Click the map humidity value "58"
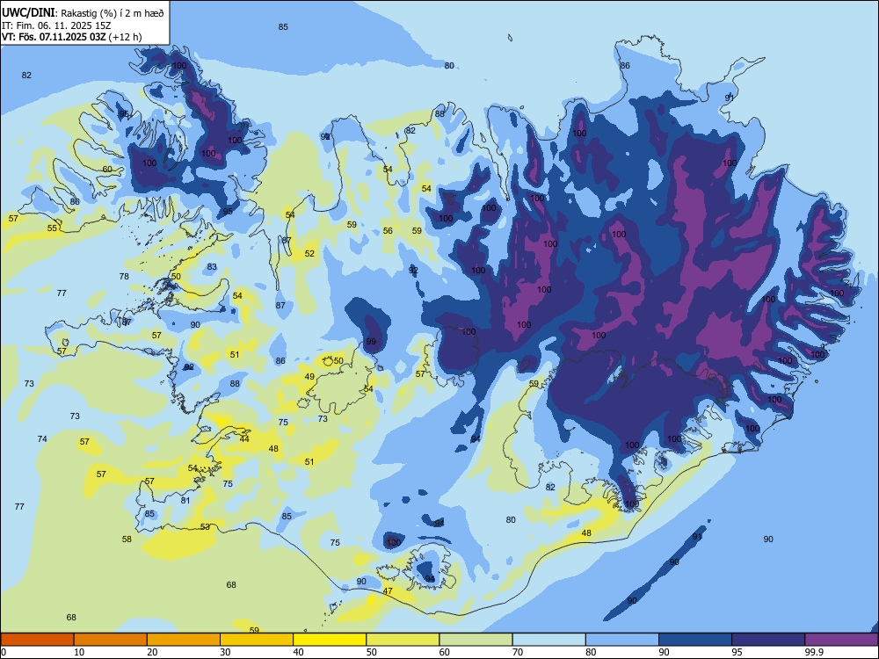Image resolution: width=879 pixels, height=659 pixels. pos(127,540)
